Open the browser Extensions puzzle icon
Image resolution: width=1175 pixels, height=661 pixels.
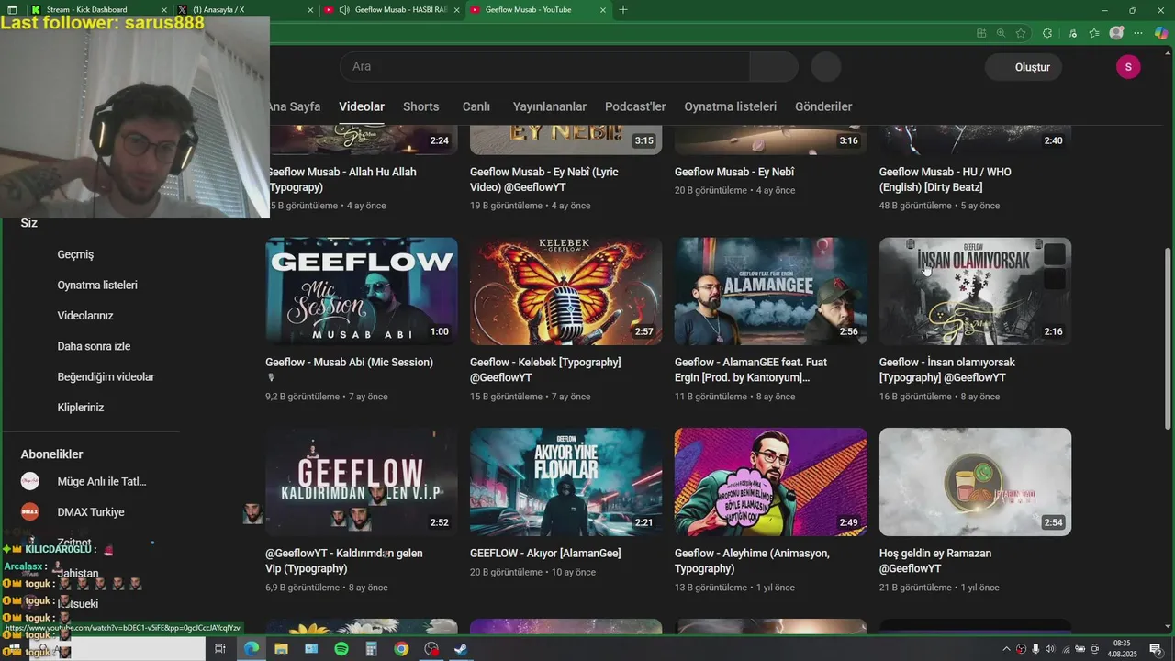[1047, 33]
